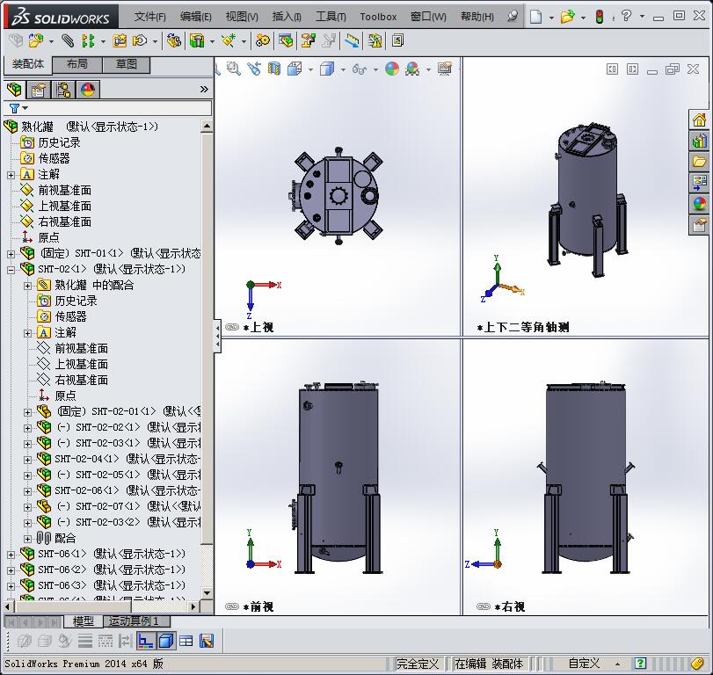Click the Move Component icon

pos(140,41)
